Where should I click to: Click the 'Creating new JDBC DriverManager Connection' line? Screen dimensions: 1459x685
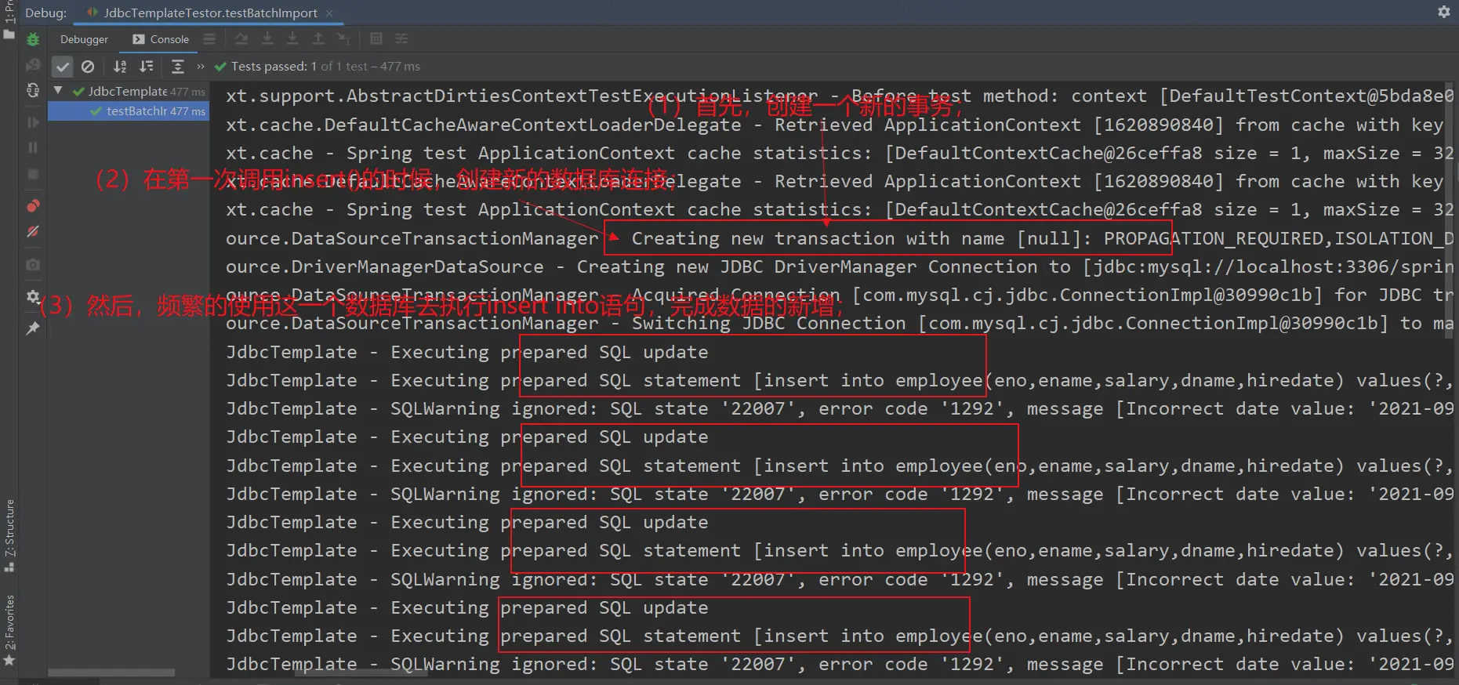(x=839, y=266)
